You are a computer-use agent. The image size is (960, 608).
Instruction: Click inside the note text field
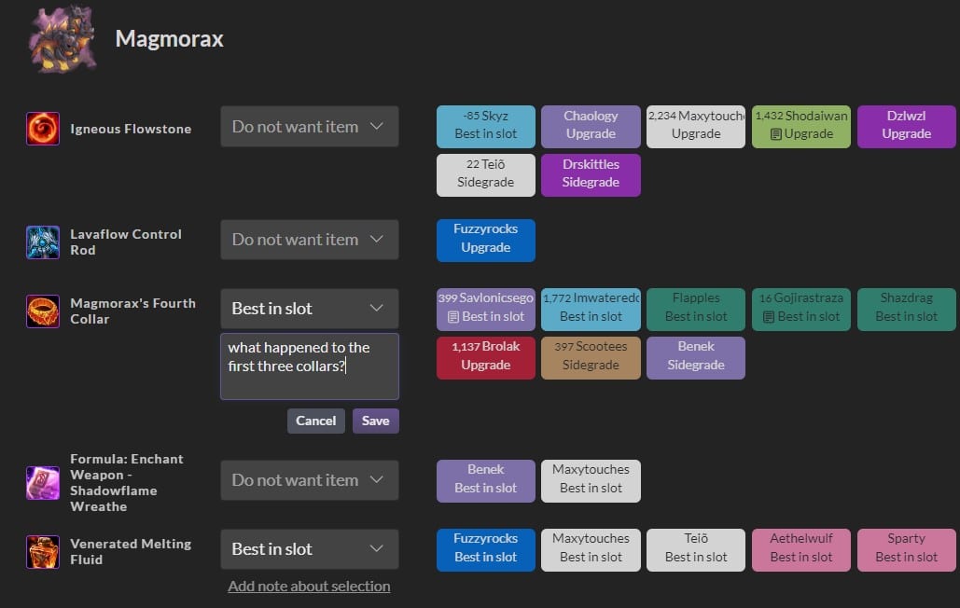tap(309, 366)
